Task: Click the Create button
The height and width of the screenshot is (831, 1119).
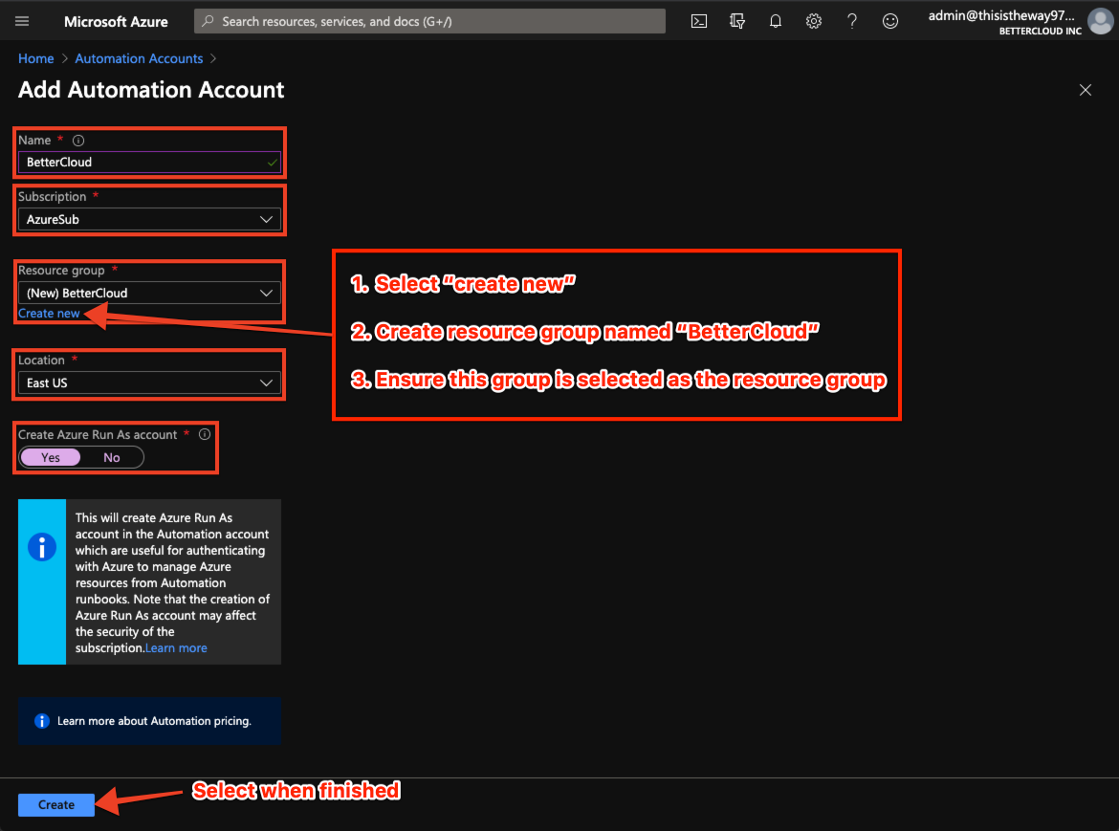Action: click(x=55, y=804)
